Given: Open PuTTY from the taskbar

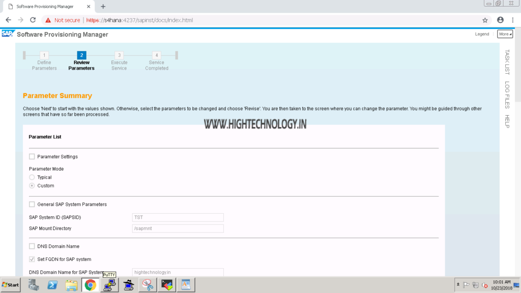Looking at the screenshot, I should click(109, 285).
